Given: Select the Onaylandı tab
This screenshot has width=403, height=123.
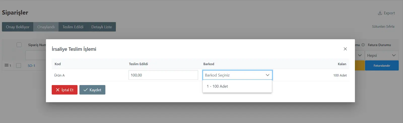Looking at the screenshot, I should (x=46, y=27).
